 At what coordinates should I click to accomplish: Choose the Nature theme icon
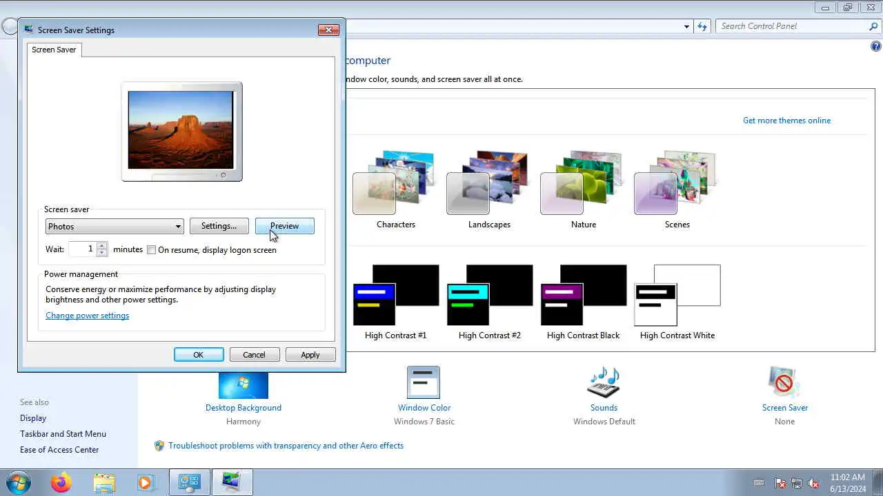pos(582,183)
